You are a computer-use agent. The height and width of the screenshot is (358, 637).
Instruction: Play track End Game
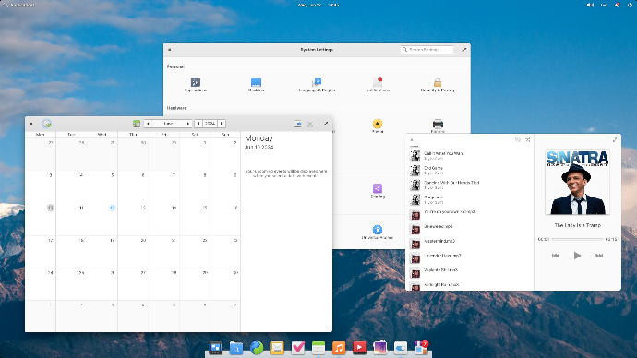[471, 171]
